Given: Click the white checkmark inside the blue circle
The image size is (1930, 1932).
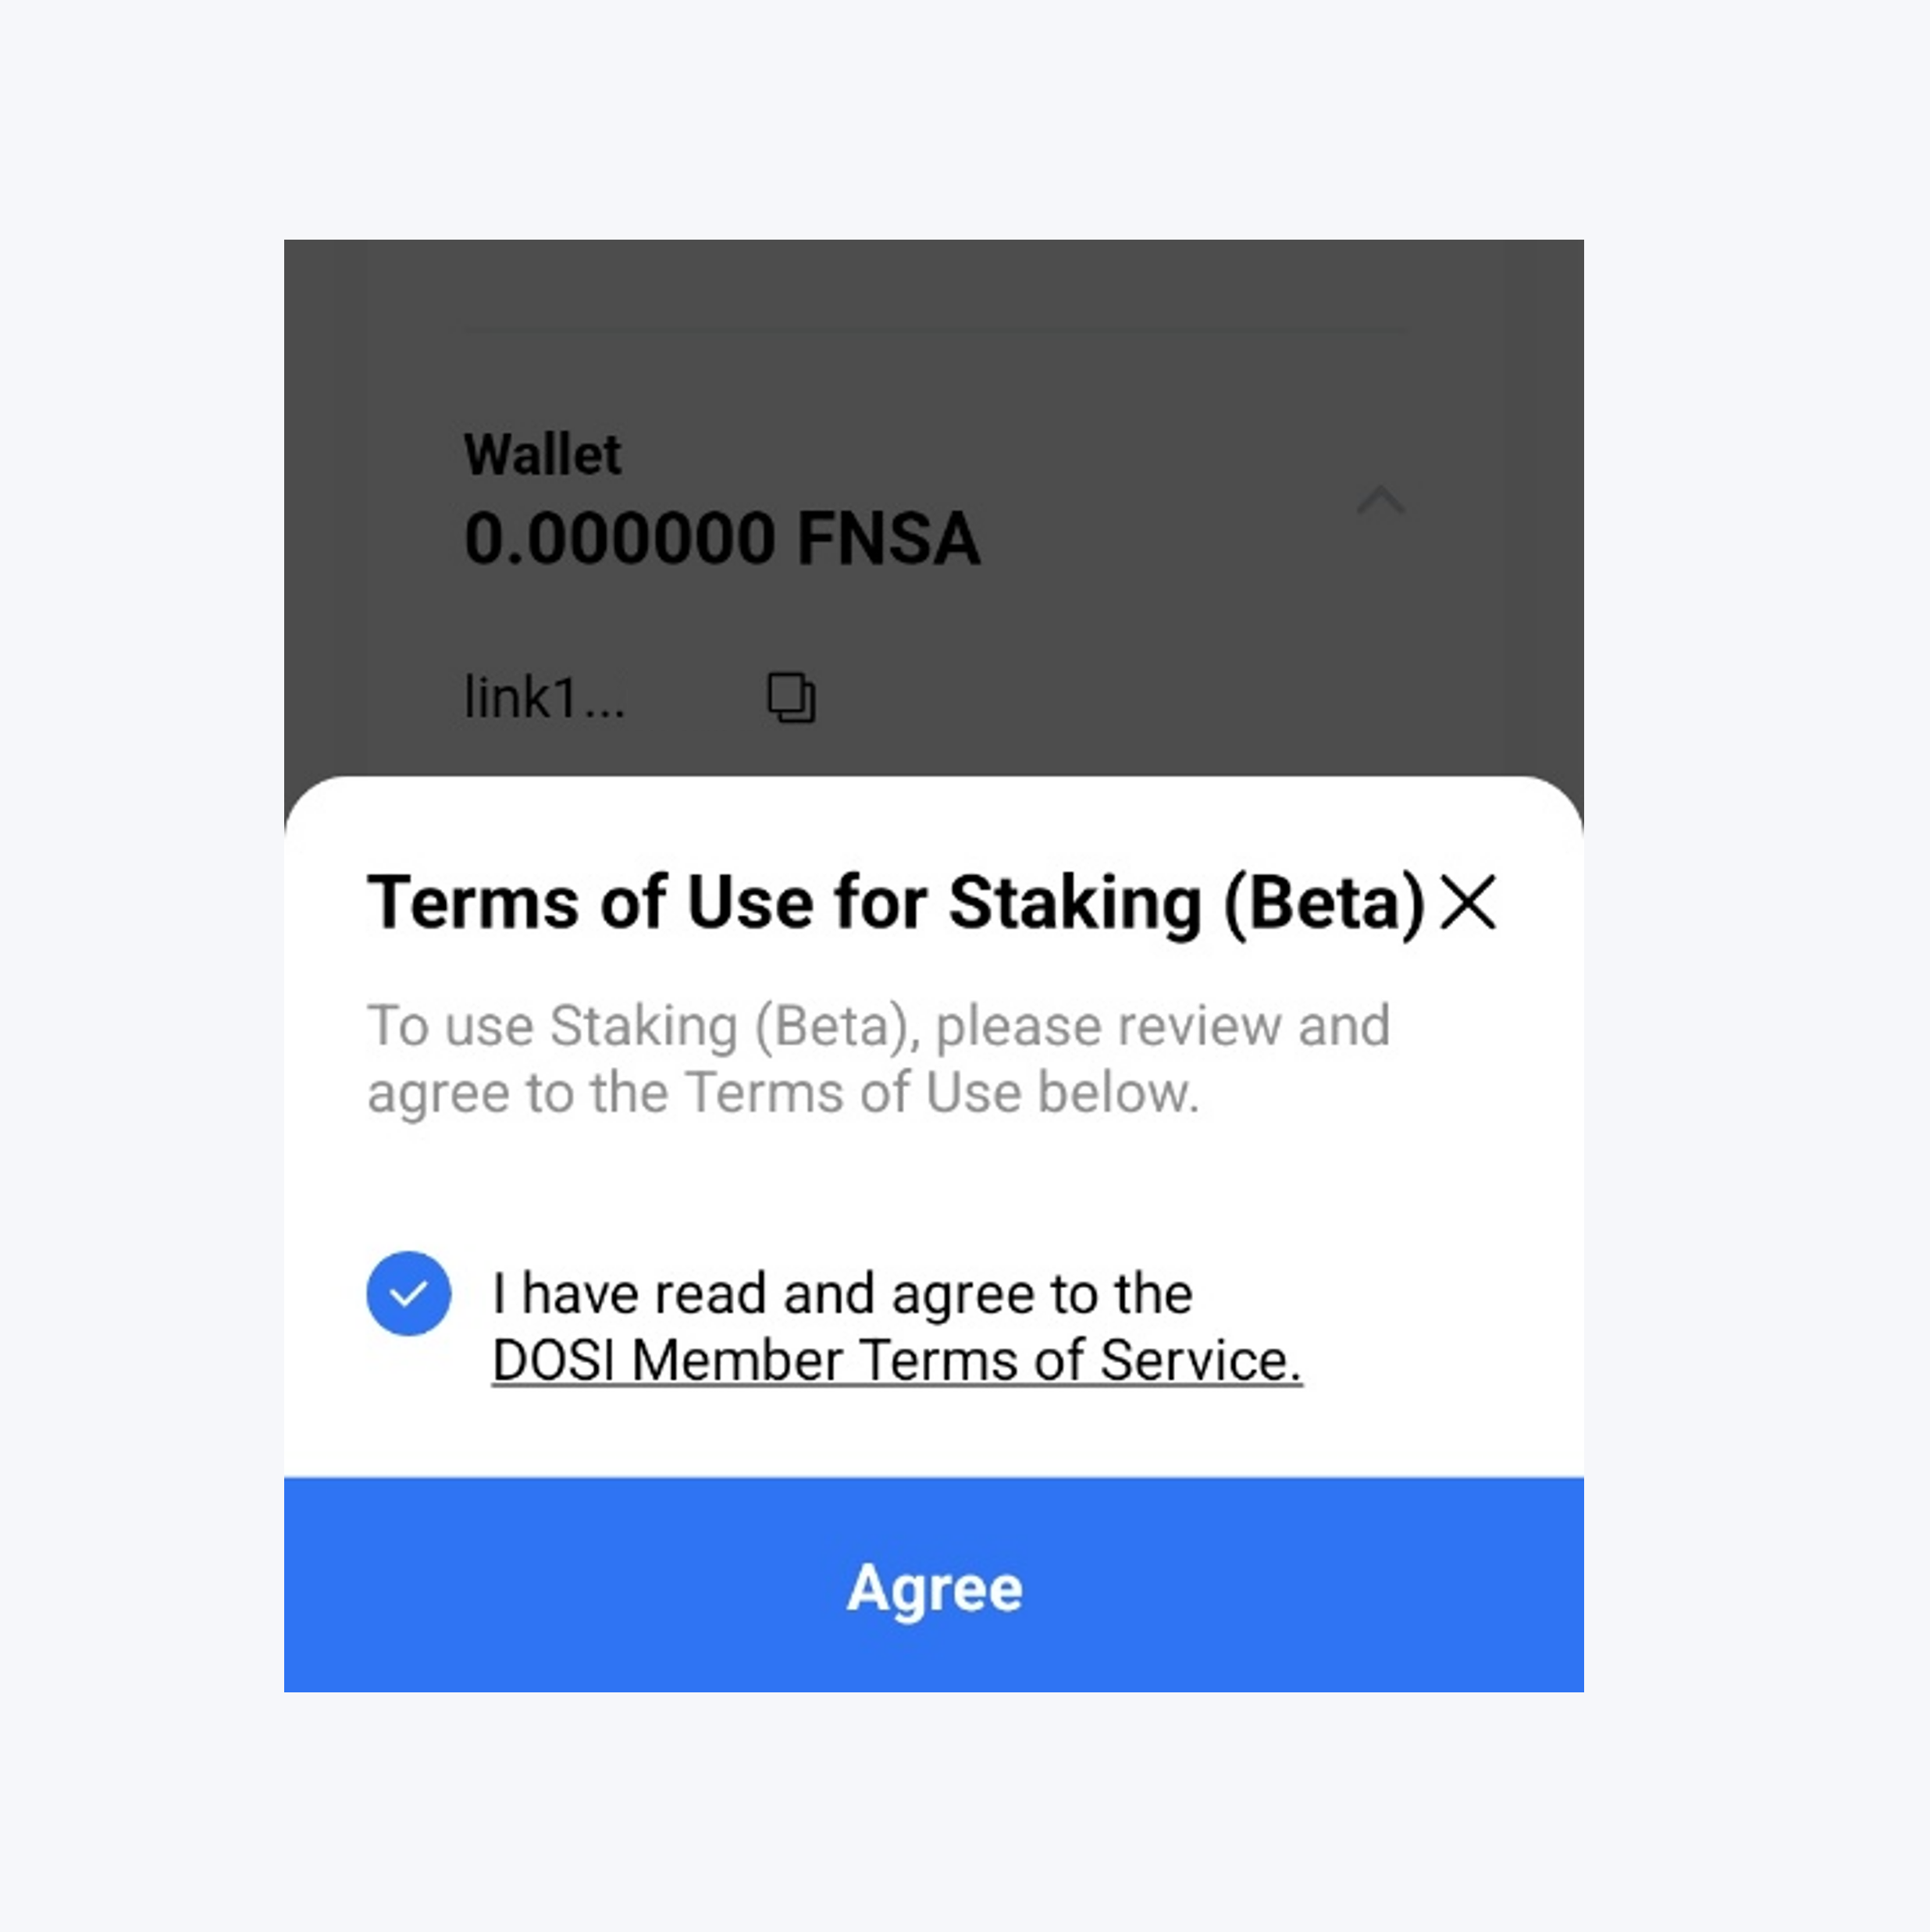Looking at the screenshot, I should point(409,1295).
